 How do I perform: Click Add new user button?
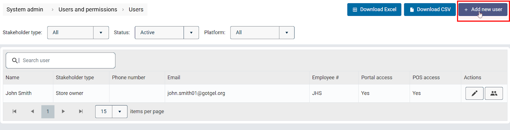tap(483, 10)
